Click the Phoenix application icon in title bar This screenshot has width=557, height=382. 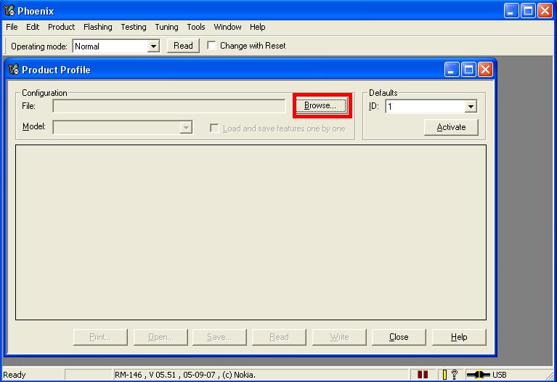point(9,11)
